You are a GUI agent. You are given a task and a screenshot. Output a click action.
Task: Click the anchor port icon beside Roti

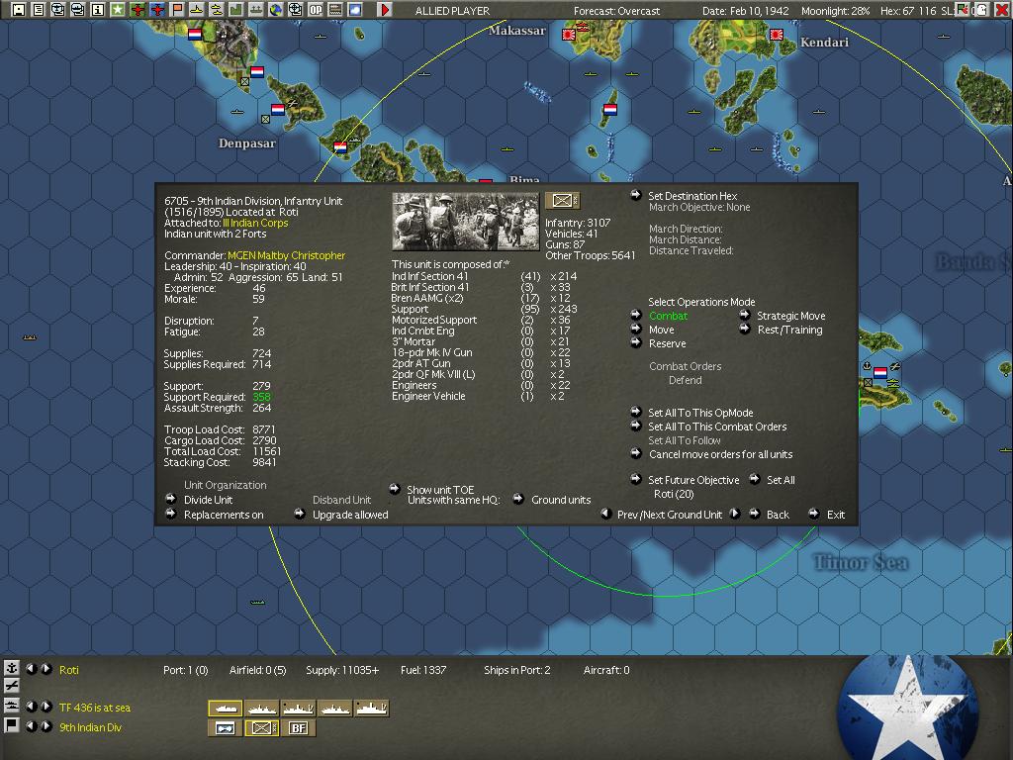(x=12, y=668)
